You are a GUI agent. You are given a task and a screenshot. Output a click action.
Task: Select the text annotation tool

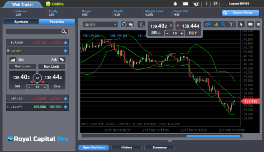pos(231,25)
